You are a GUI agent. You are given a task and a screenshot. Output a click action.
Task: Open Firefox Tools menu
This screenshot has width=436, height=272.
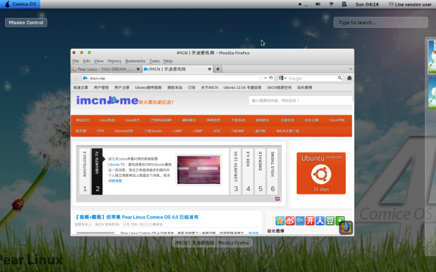[154, 61]
